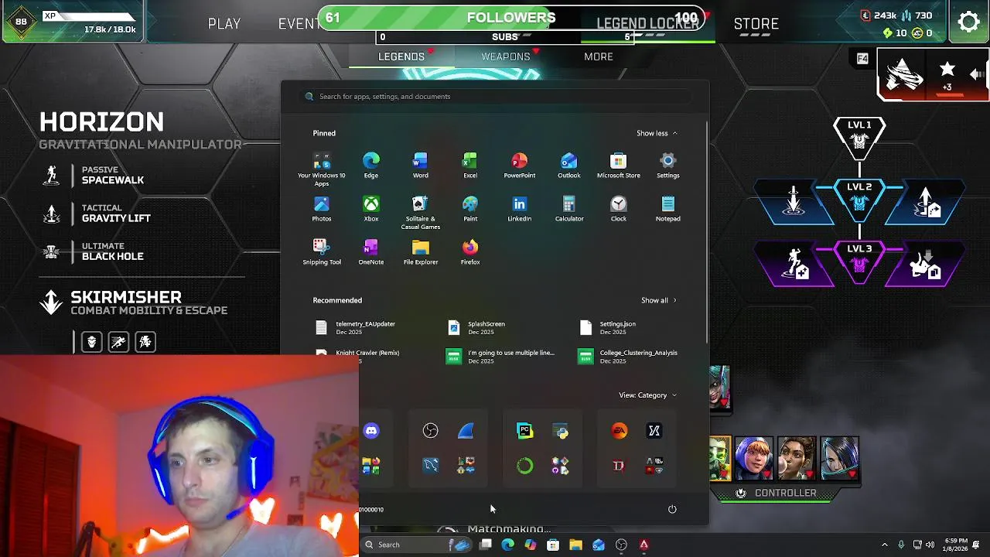Launch Paint from pinned apps
The width and height of the screenshot is (990, 557).
coord(469,208)
